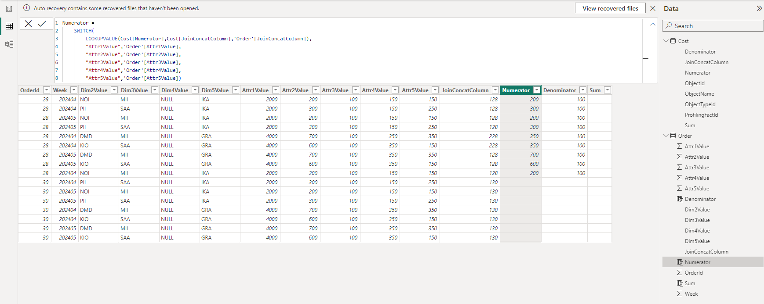The height and width of the screenshot is (304, 764).
Task: Open the Attr3Value column filter dropdown
Action: tap(355, 90)
